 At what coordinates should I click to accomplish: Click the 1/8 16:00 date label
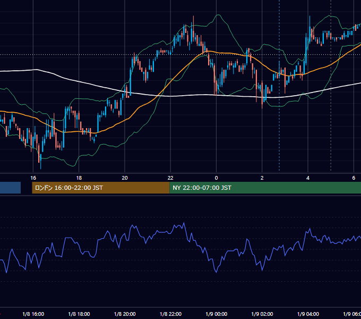(x=33, y=314)
